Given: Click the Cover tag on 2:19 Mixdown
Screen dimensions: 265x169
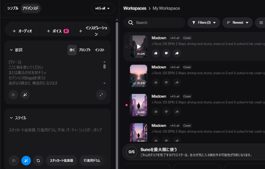Looking at the screenshot, I should [187, 67].
